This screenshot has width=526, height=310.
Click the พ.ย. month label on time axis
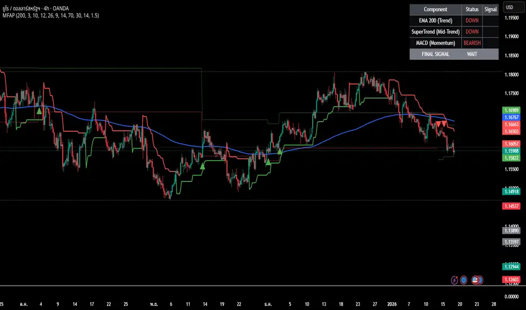click(x=154, y=304)
